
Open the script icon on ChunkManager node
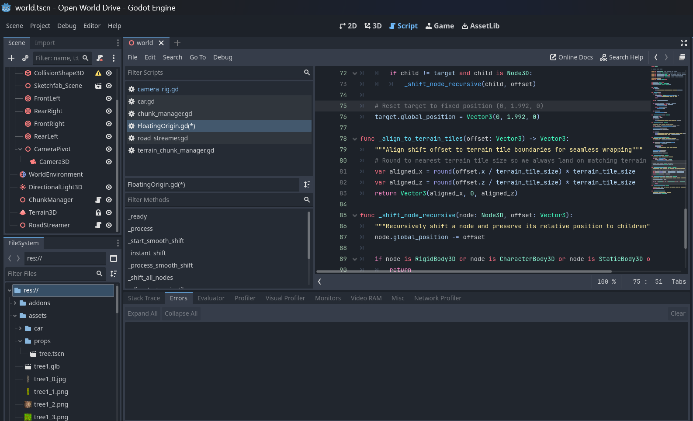tap(98, 200)
